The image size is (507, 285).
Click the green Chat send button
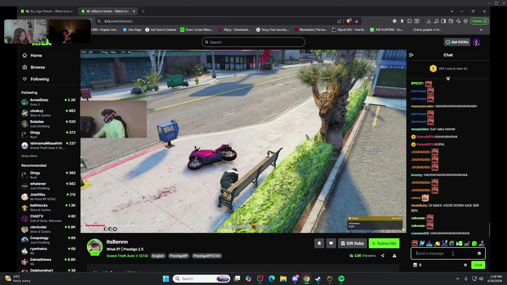[478, 265]
